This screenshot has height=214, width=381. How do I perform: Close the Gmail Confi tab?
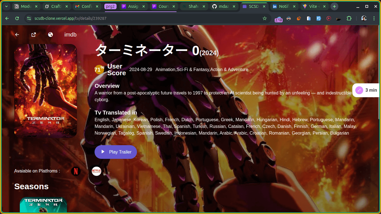(x=97, y=6)
